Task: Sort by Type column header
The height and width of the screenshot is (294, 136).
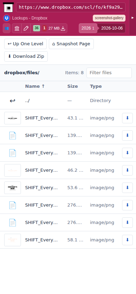Action: click(96, 86)
